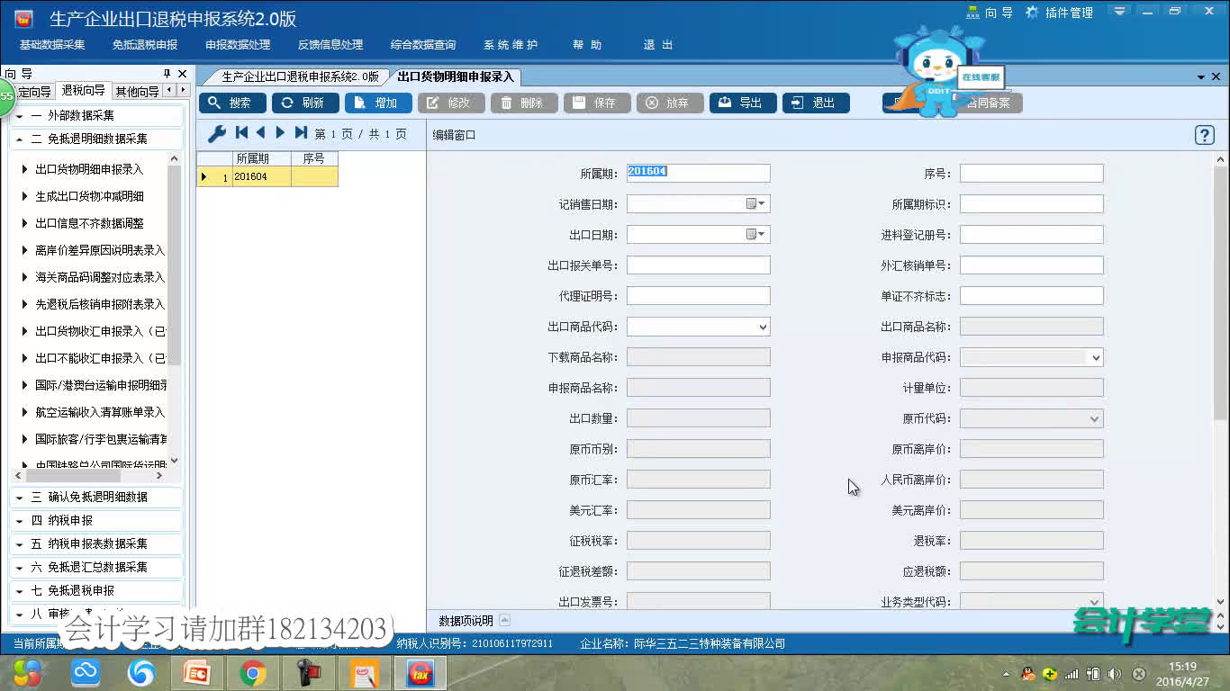Open the 出口日期 date picker dropdown
The image size is (1230, 691).
[x=761, y=234]
